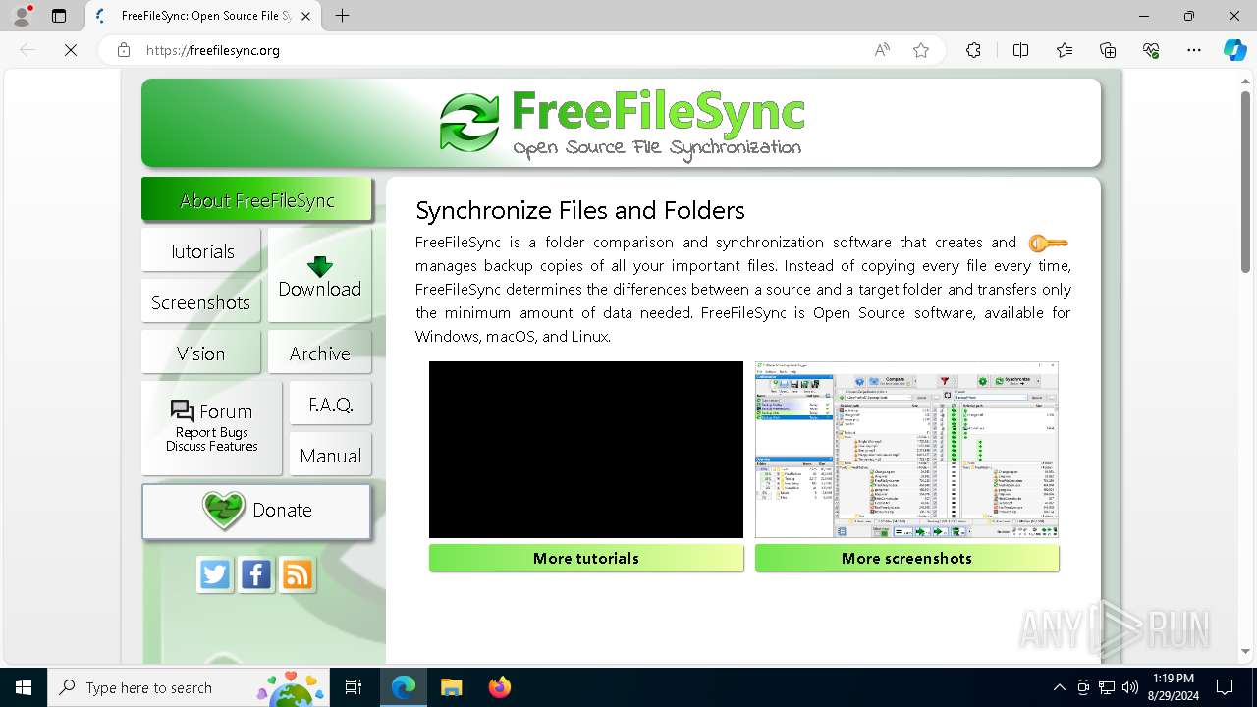
Task: Open the Forum page
Action: 211,428
